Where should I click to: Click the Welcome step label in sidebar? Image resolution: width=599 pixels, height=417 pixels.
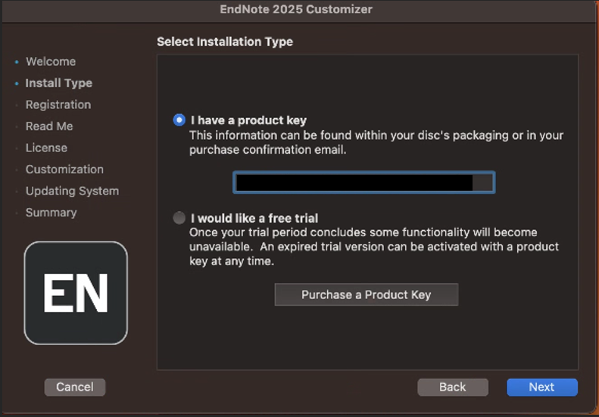(51, 61)
